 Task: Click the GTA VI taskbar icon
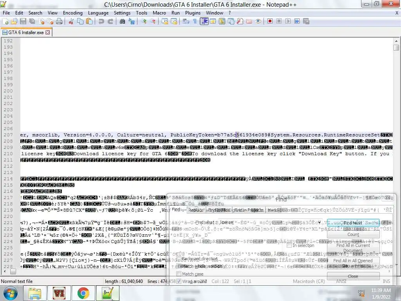[59, 293]
